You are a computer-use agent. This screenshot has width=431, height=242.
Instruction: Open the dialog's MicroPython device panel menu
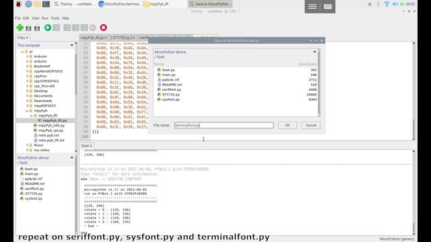314,52
